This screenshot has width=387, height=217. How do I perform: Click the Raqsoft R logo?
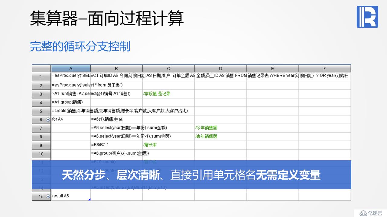(x=367, y=17)
